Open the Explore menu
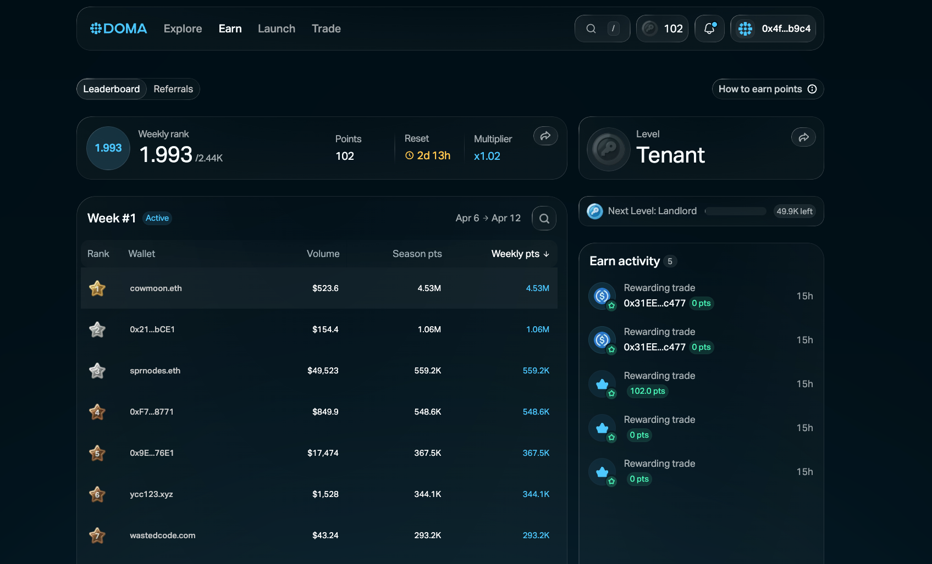Screen dimensions: 932x564 (x=183, y=29)
